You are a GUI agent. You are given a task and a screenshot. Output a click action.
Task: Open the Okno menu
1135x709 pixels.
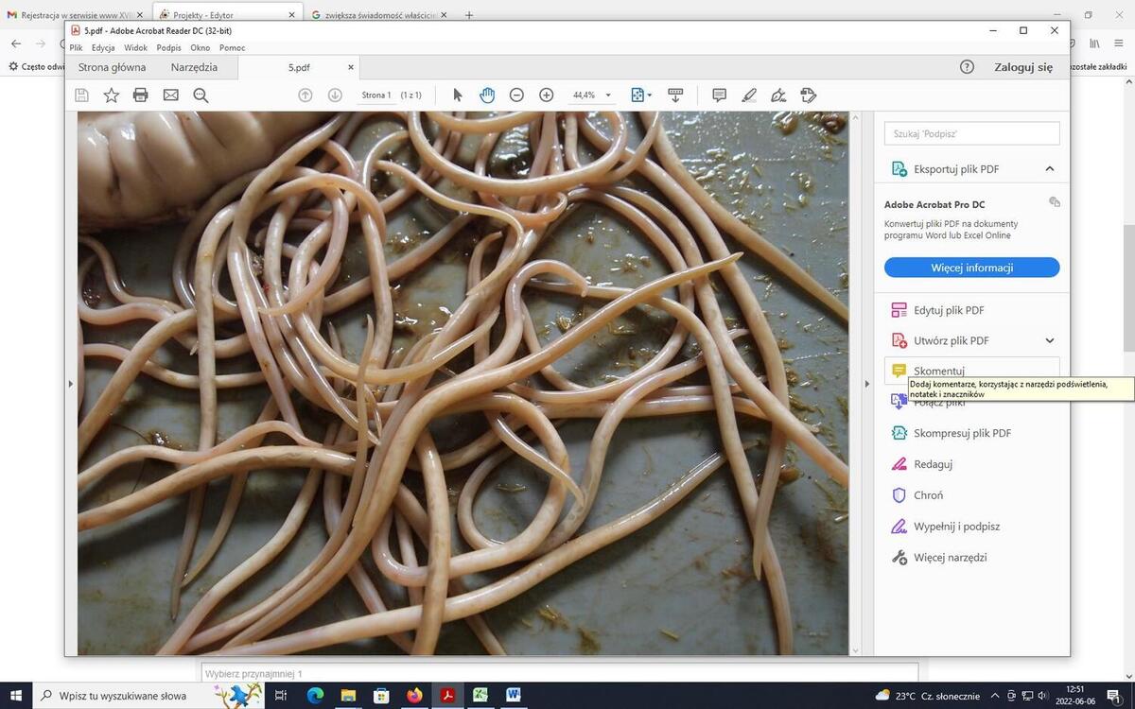pos(200,47)
